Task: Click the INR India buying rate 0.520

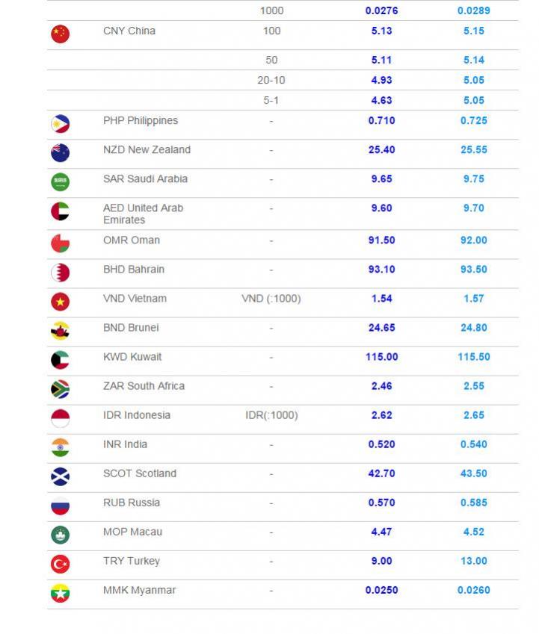Action: tap(381, 444)
